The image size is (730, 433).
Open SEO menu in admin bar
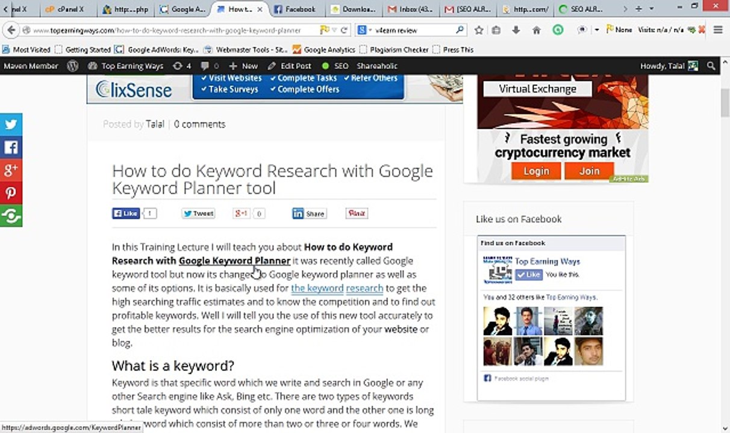tap(335, 66)
